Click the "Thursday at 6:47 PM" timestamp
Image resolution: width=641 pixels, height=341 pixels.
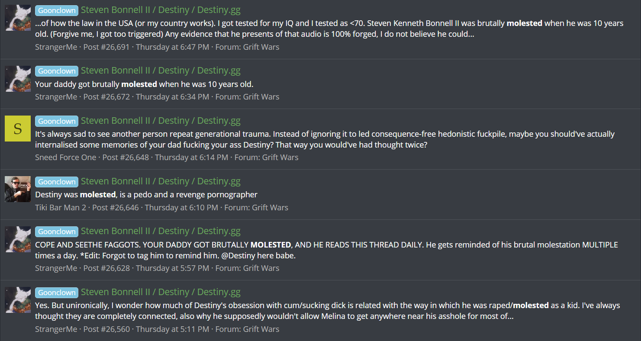pyautogui.click(x=172, y=47)
